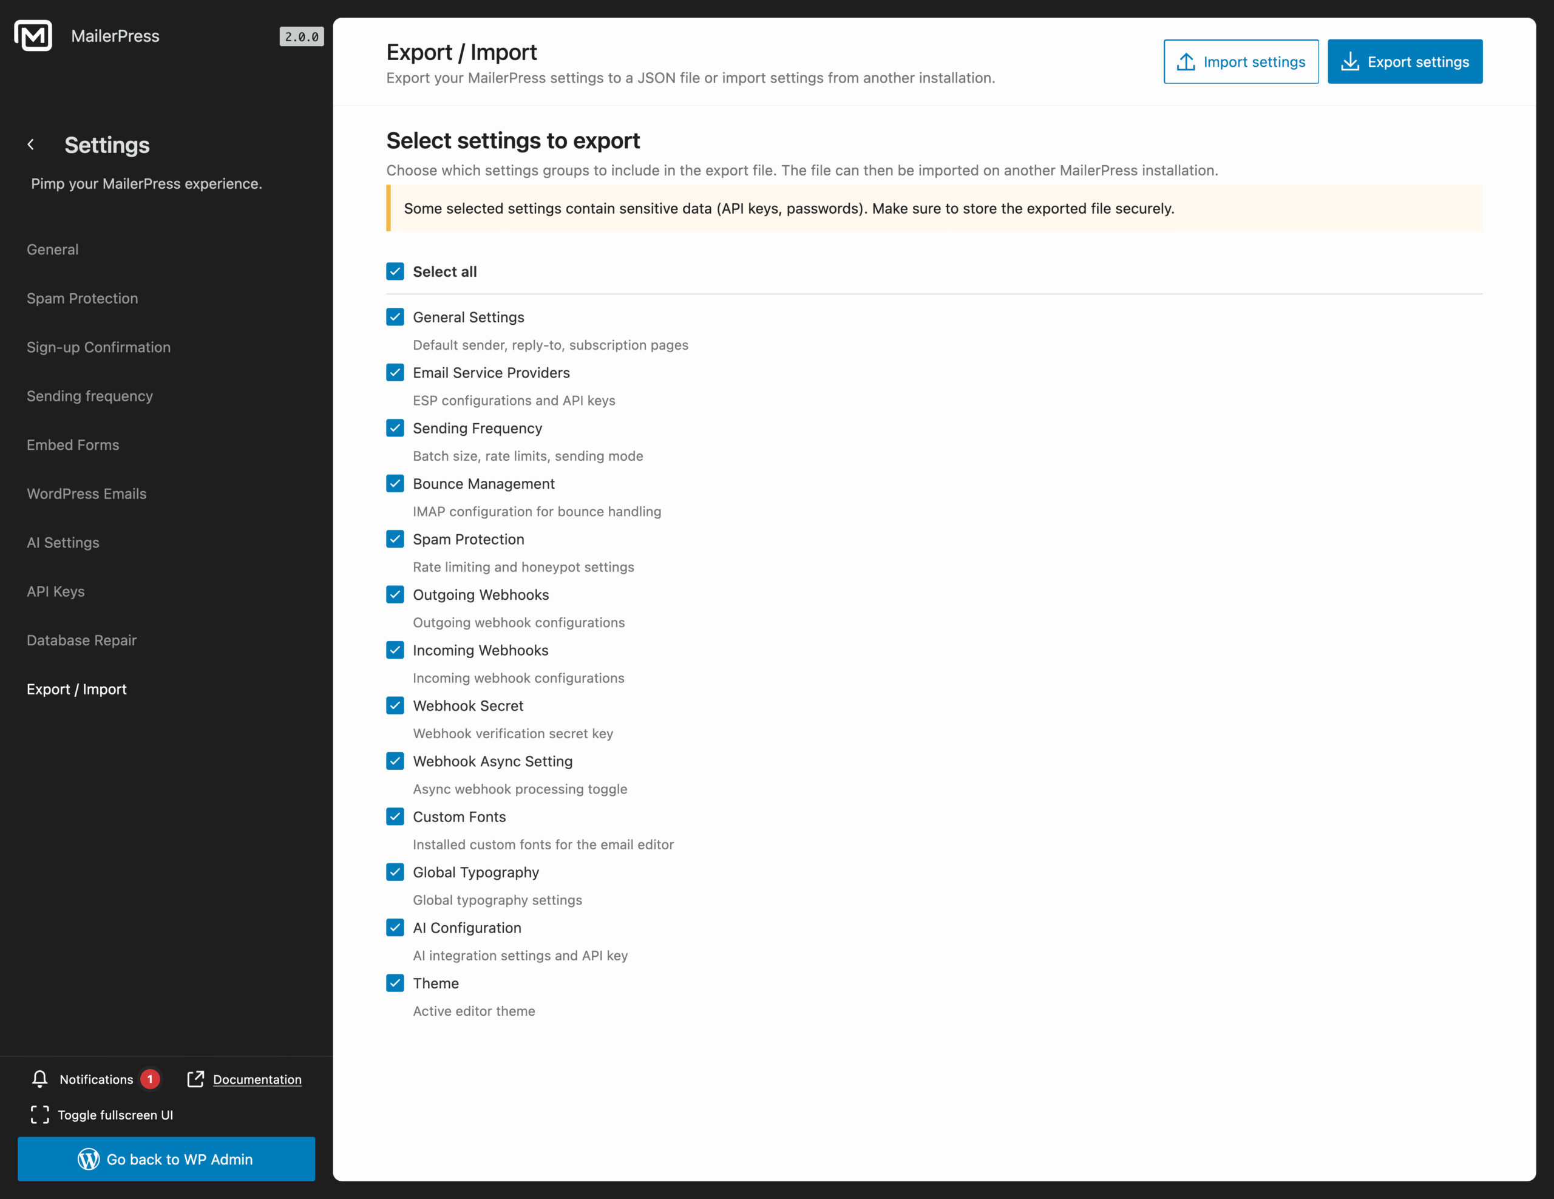Click the Notifications label
The width and height of the screenshot is (1554, 1199).
pos(96,1079)
